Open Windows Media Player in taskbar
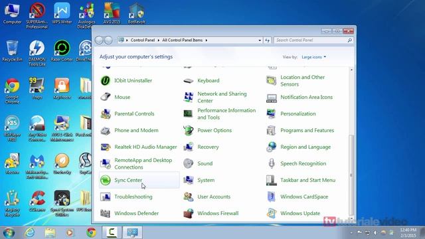The width and height of the screenshot is (425, 239). (x=70, y=232)
